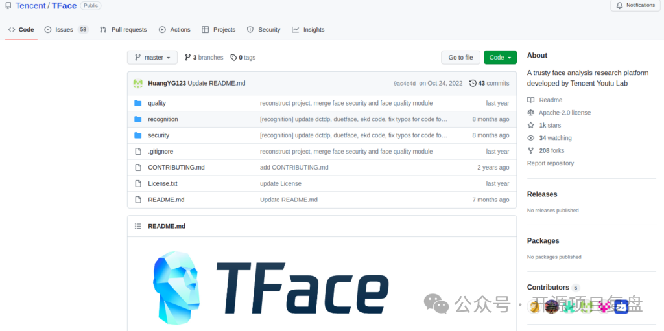Open the Actions tab

pyautogui.click(x=174, y=30)
